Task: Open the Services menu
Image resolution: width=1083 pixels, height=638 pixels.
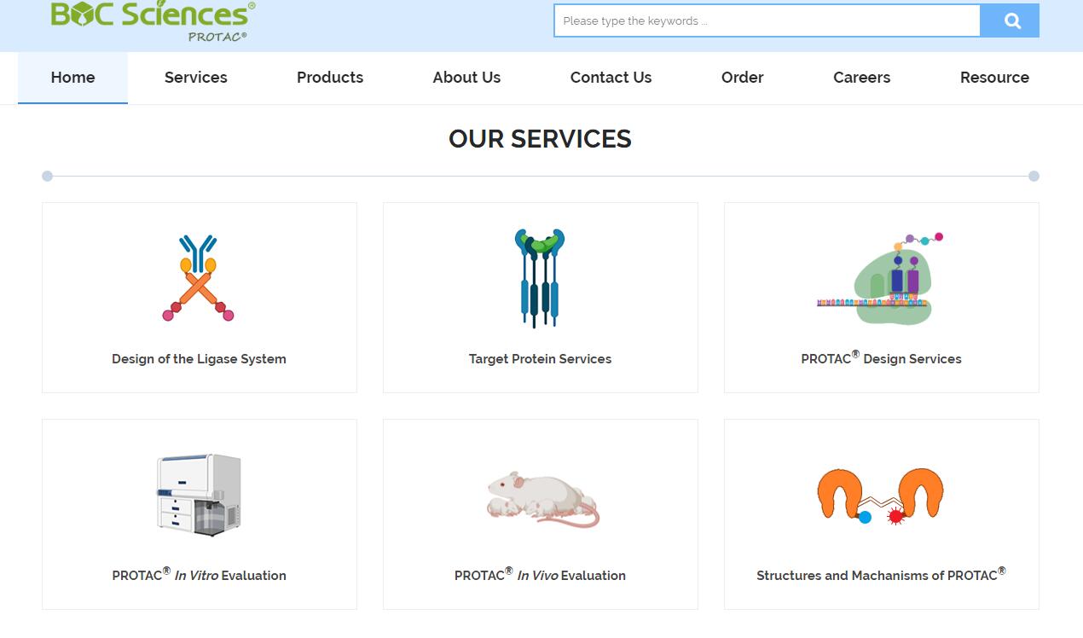Action: 196,78
